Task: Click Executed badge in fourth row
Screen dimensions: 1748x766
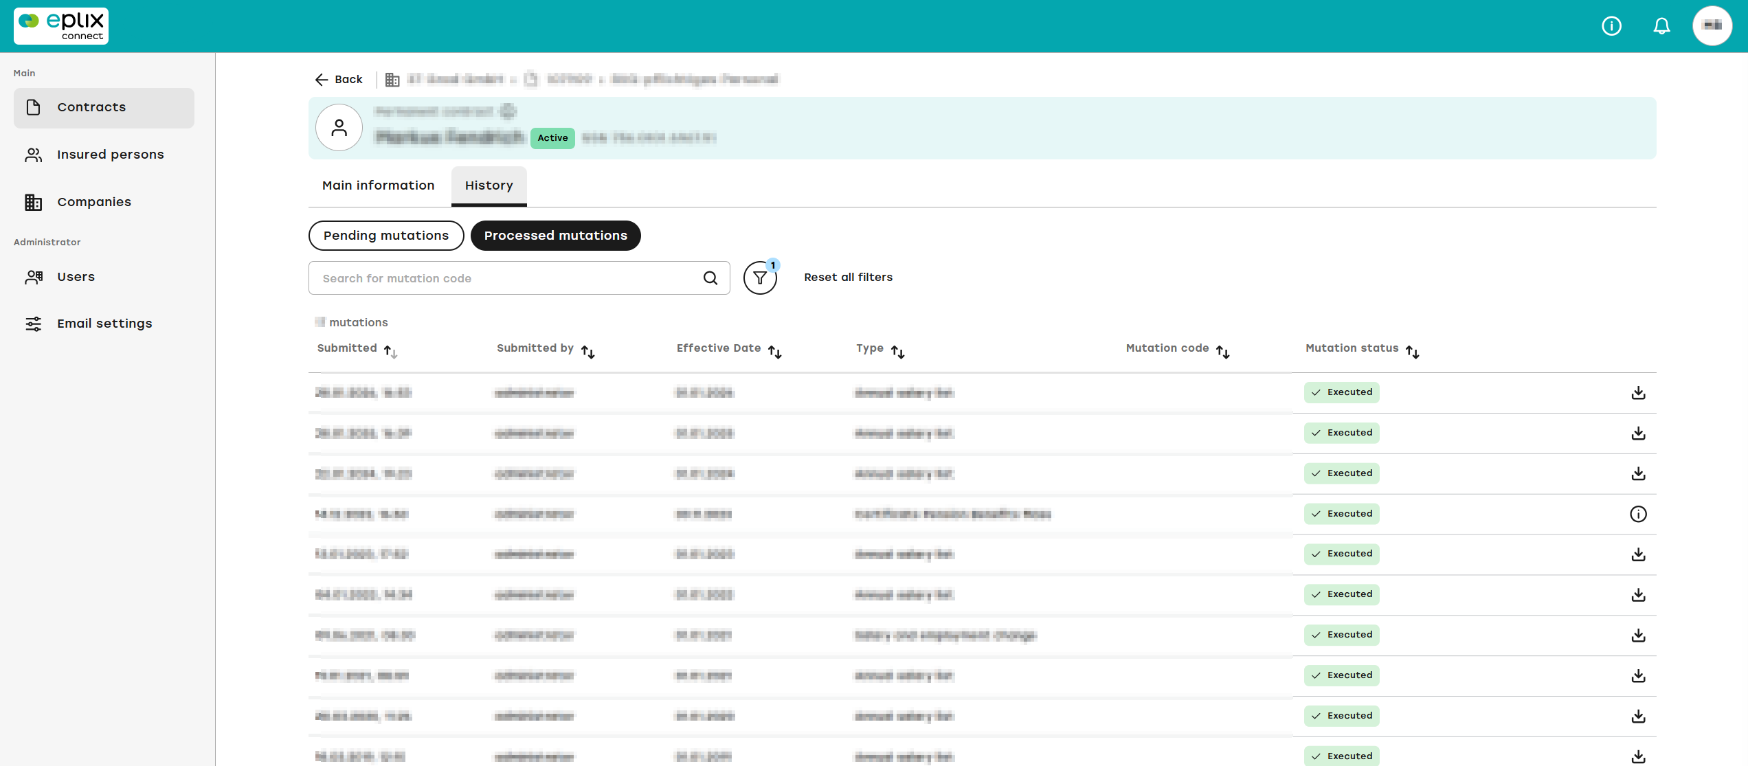Action: [x=1341, y=514]
